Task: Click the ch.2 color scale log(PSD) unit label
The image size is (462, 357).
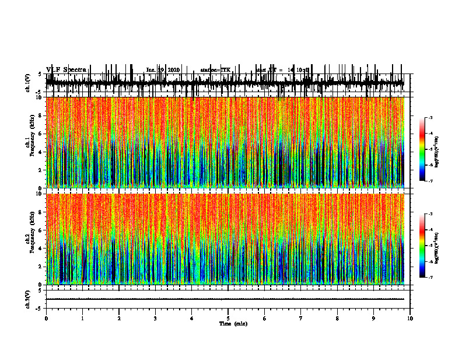Action: (436, 248)
